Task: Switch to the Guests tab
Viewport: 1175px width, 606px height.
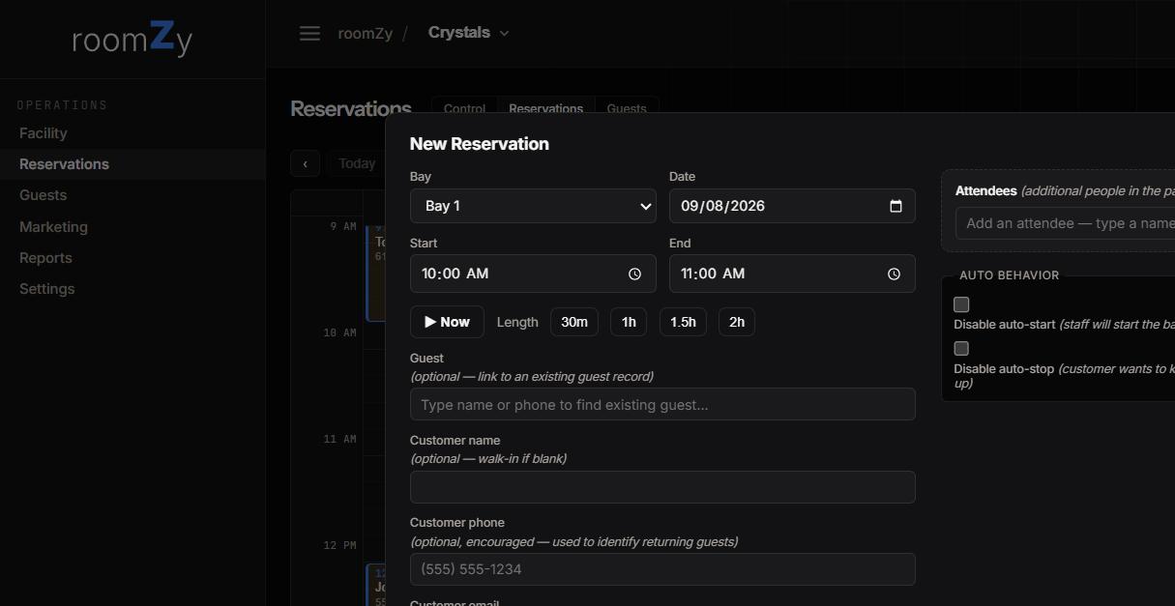Action: 627,108
